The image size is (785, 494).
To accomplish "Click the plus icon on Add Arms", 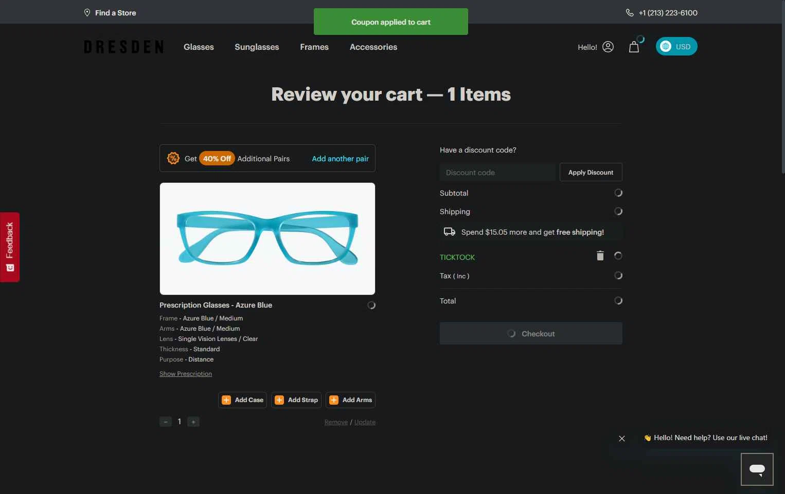I will coord(334,400).
